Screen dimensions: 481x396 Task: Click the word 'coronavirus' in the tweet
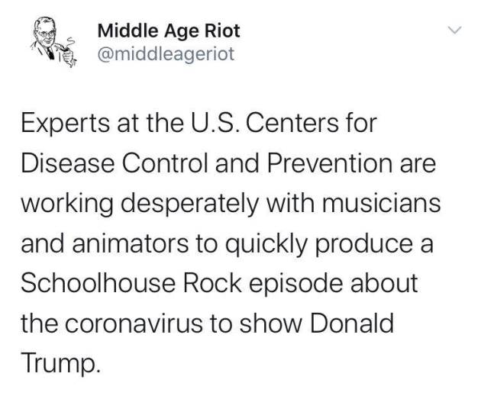tap(134, 324)
